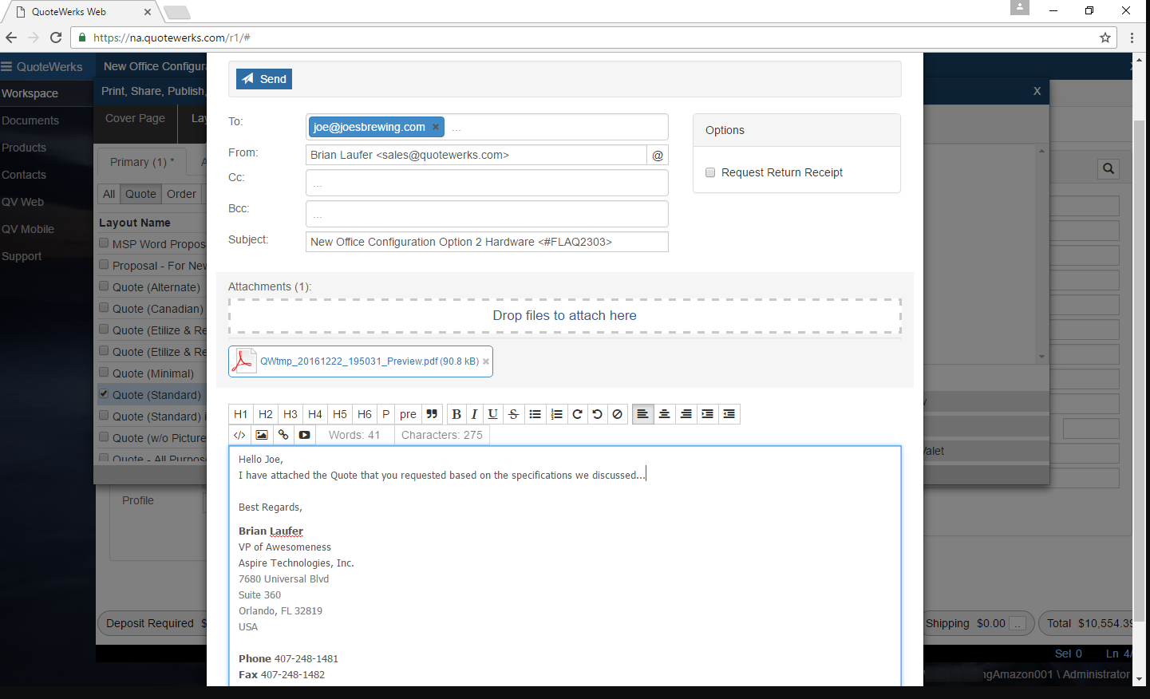This screenshot has height=699, width=1150.
Task: Click the Subject field
Action: click(487, 242)
